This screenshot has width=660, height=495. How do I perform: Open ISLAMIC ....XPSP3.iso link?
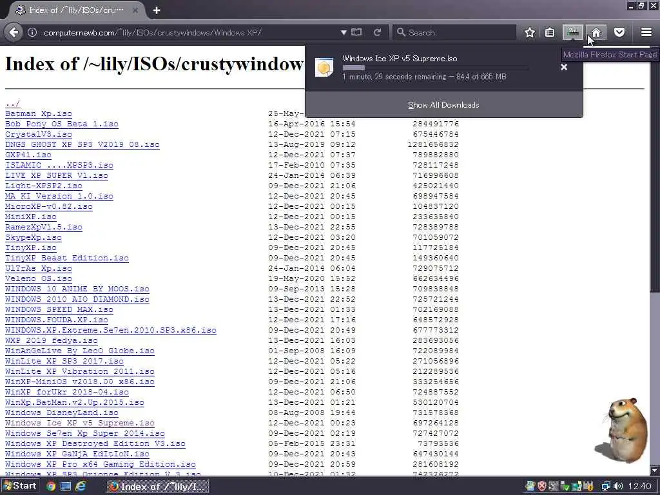pyautogui.click(x=59, y=165)
